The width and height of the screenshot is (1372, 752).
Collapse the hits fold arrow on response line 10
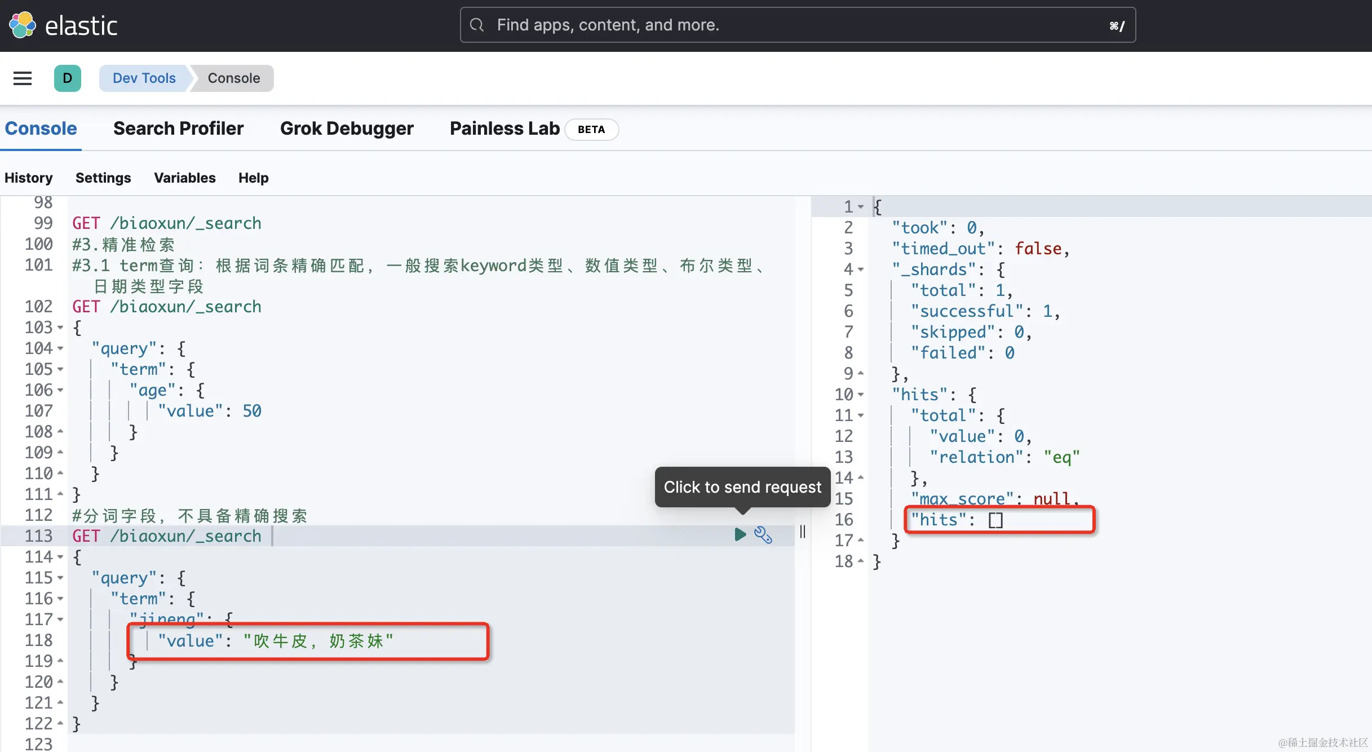(x=861, y=395)
